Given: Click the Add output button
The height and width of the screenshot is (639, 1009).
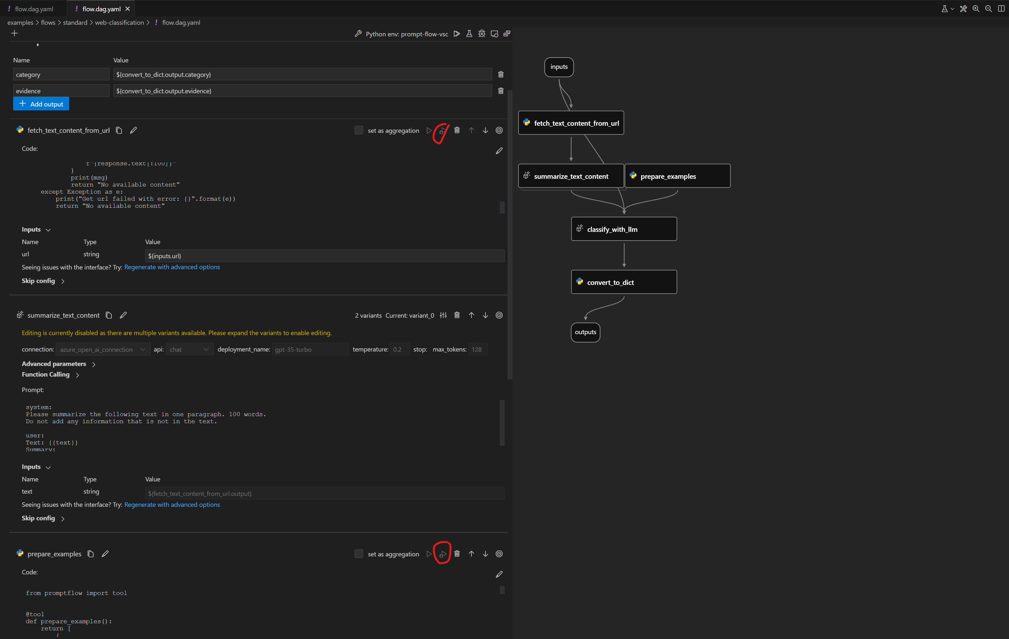Looking at the screenshot, I should click(41, 104).
